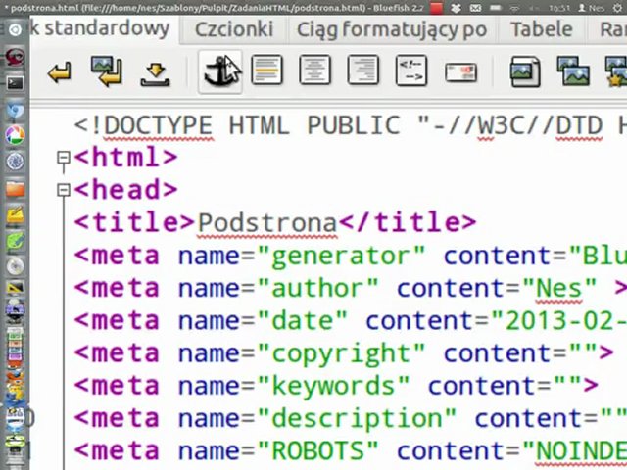Image resolution: width=627 pixels, height=470 pixels.
Task: Click the <!DOCTYPE HTML PUBLIC line
Action: coord(351,125)
